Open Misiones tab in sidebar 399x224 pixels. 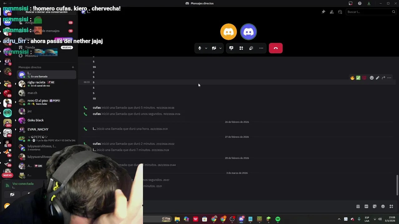(x=46, y=56)
